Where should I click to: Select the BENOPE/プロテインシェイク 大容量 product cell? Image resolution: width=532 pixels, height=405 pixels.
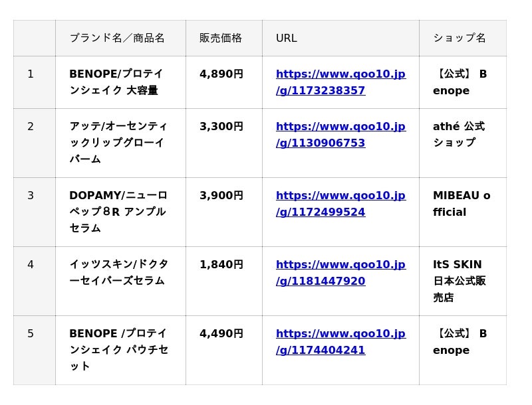click(x=116, y=82)
